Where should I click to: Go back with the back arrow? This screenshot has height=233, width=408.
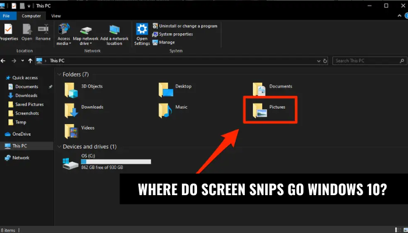coord(3,61)
